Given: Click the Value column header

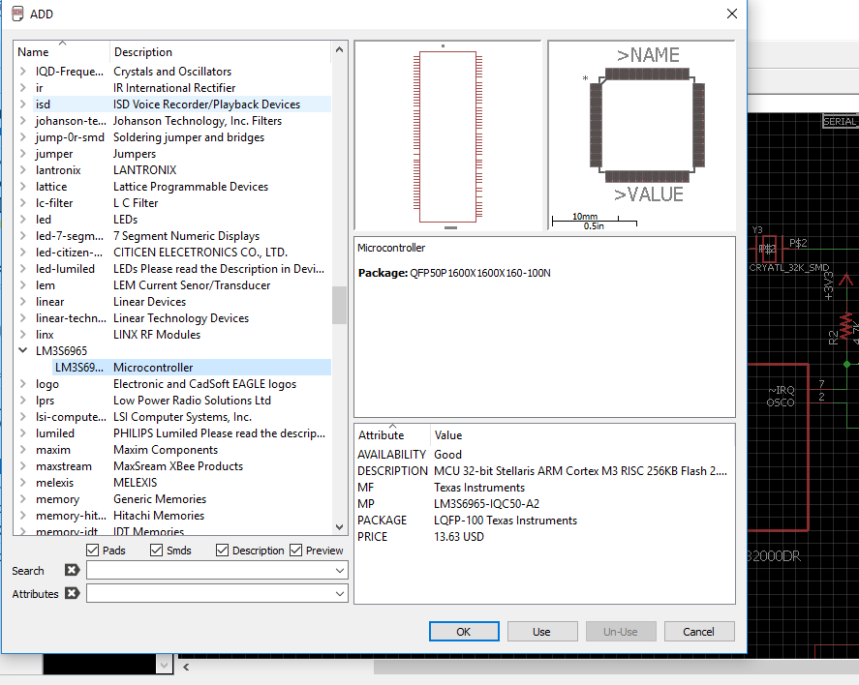Looking at the screenshot, I should click(x=582, y=435).
